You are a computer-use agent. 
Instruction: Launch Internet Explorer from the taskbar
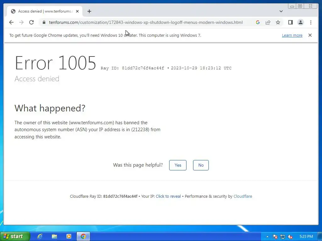(40, 236)
